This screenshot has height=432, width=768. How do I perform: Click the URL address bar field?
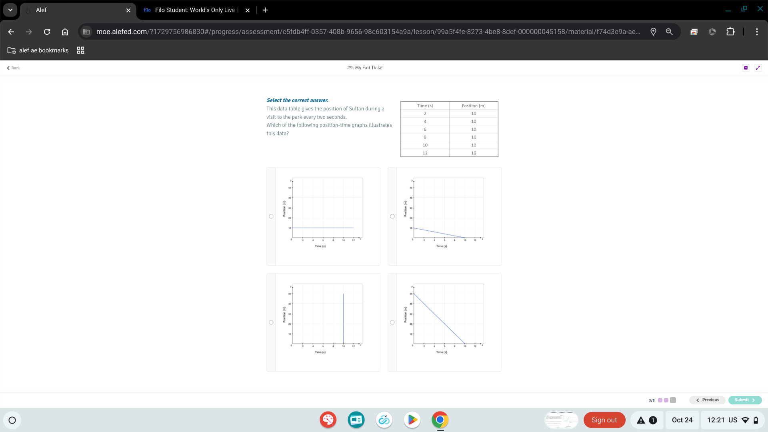[368, 32]
